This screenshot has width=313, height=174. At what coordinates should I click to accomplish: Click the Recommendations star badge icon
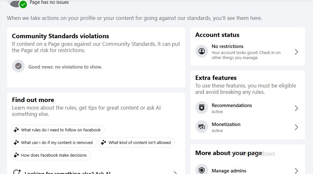(202, 108)
